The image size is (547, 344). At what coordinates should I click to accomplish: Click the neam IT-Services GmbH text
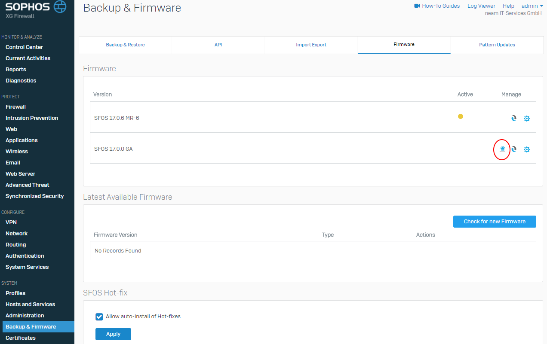pyautogui.click(x=513, y=13)
